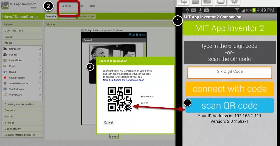This screenshot has height=146, width=280.
Task: Open the Help dropdown menu
Action: pos(94,6)
